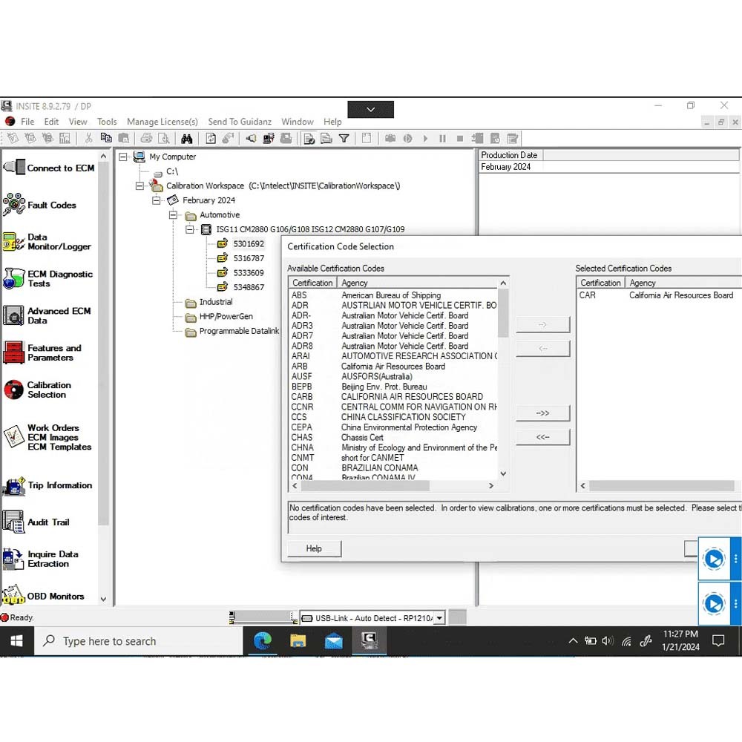Screen dimensions: 742x742
Task: Click the connect plug toolbar icon
Action: coord(252,138)
